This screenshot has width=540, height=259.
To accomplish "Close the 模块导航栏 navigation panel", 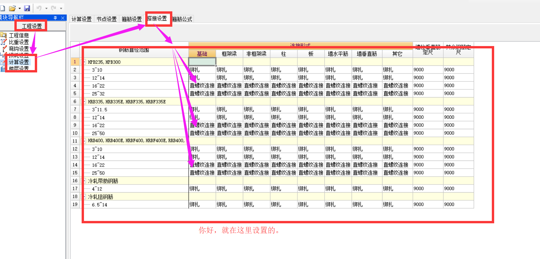I will (x=63, y=18).
